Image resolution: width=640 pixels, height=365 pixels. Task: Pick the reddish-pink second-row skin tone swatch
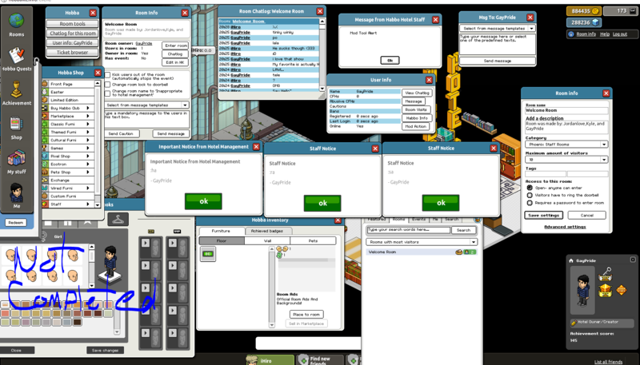click(5, 313)
